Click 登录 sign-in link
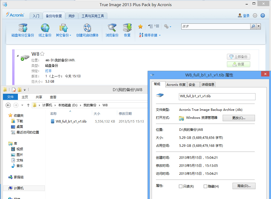Viewport: 271px width, 199px height. (246, 16)
